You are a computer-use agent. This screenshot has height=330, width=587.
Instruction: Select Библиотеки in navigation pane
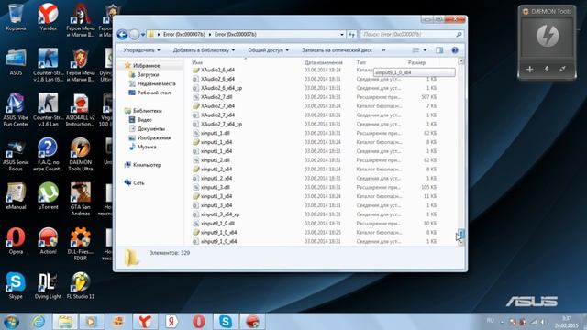(148, 111)
